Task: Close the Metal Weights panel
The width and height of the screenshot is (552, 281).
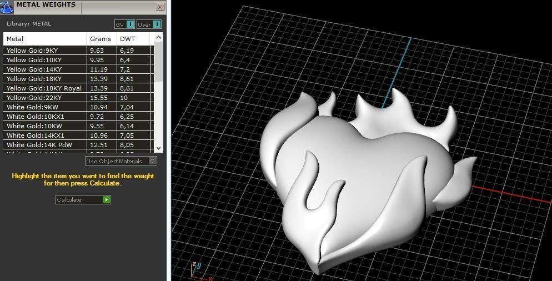Action: tap(160, 7)
